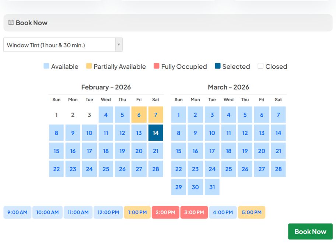The width and height of the screenshot is (336, 250).
Task: Select the 1:00 PM partially available slot
Action: [137, 212]
